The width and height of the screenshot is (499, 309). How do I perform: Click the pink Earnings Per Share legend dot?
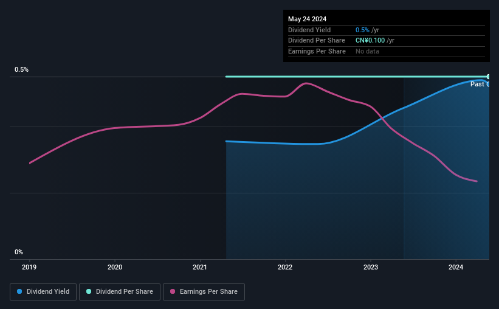[173, 291]
